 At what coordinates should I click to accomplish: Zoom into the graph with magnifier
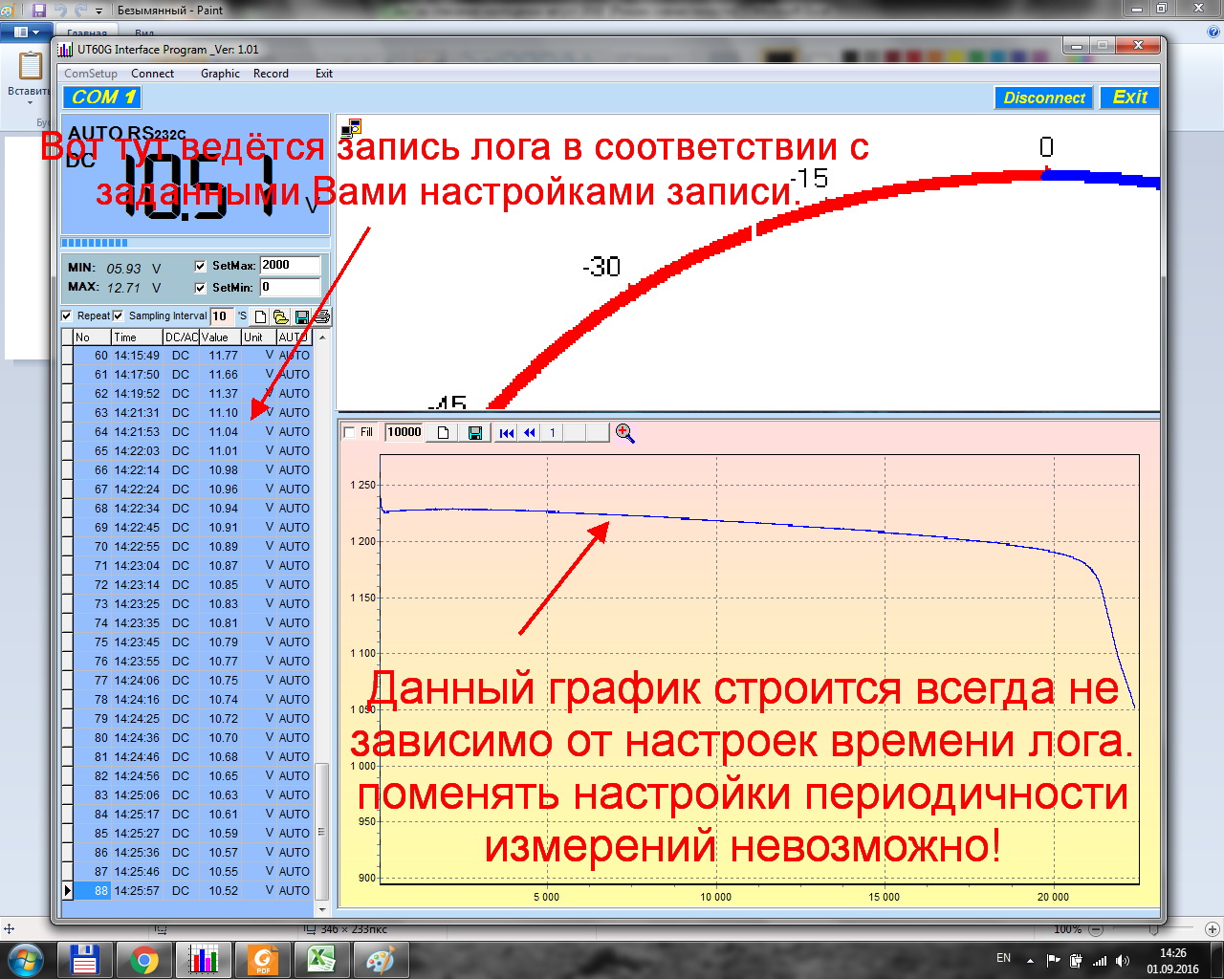coord(625,433)
